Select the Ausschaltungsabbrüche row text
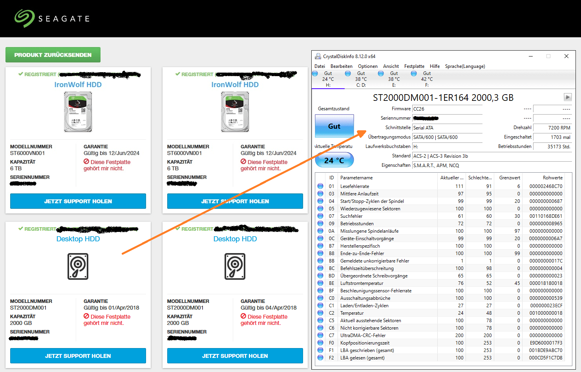The height and width of the screenshot is (372, 581). click(365, 298)
